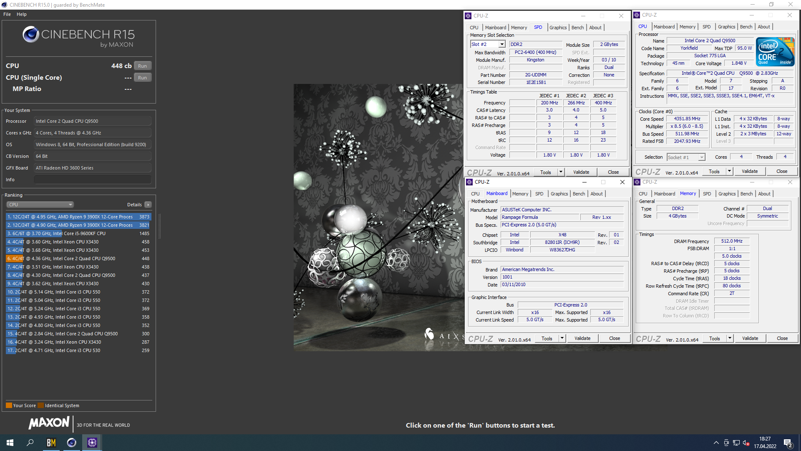Click Validate in the SPD window
The height and width of the screenshot is (451, 801).
point(581,172)
